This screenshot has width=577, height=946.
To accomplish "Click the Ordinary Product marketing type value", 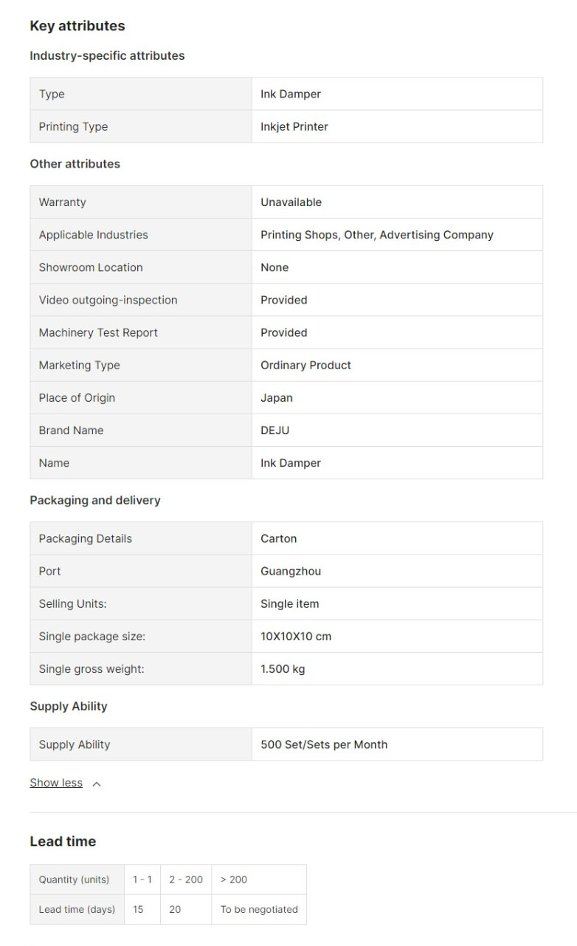I will (305, 365).
